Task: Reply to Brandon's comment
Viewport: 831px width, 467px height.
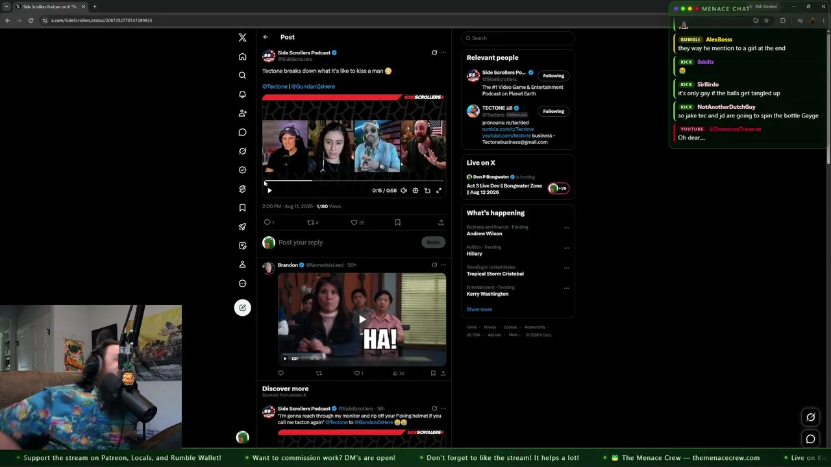Action: 280,373
